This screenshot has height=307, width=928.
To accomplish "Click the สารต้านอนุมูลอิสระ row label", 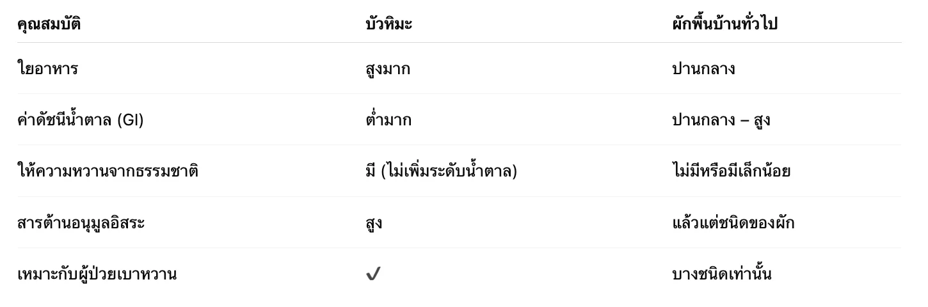I will [x=81, y=223].
